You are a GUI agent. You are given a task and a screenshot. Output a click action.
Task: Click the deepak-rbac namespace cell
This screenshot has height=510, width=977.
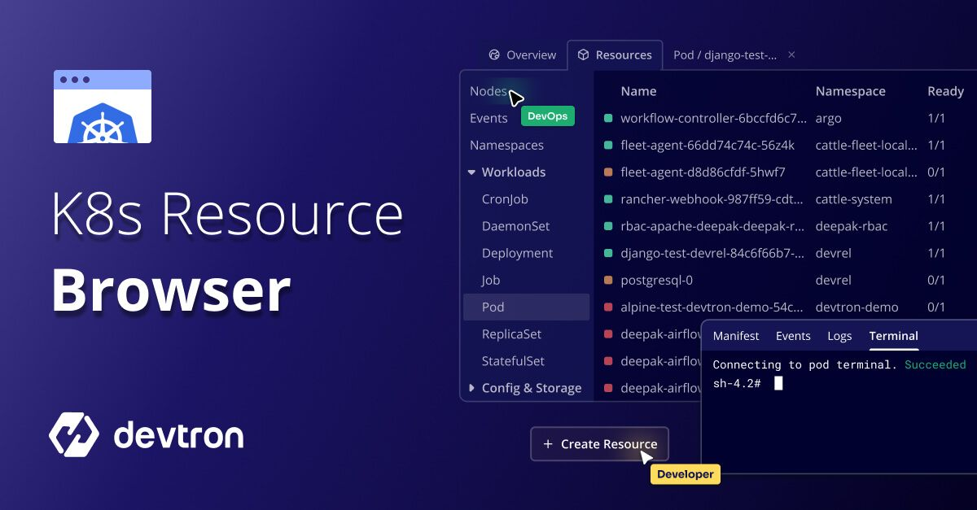pyautogui.click(x=852, y=225)
